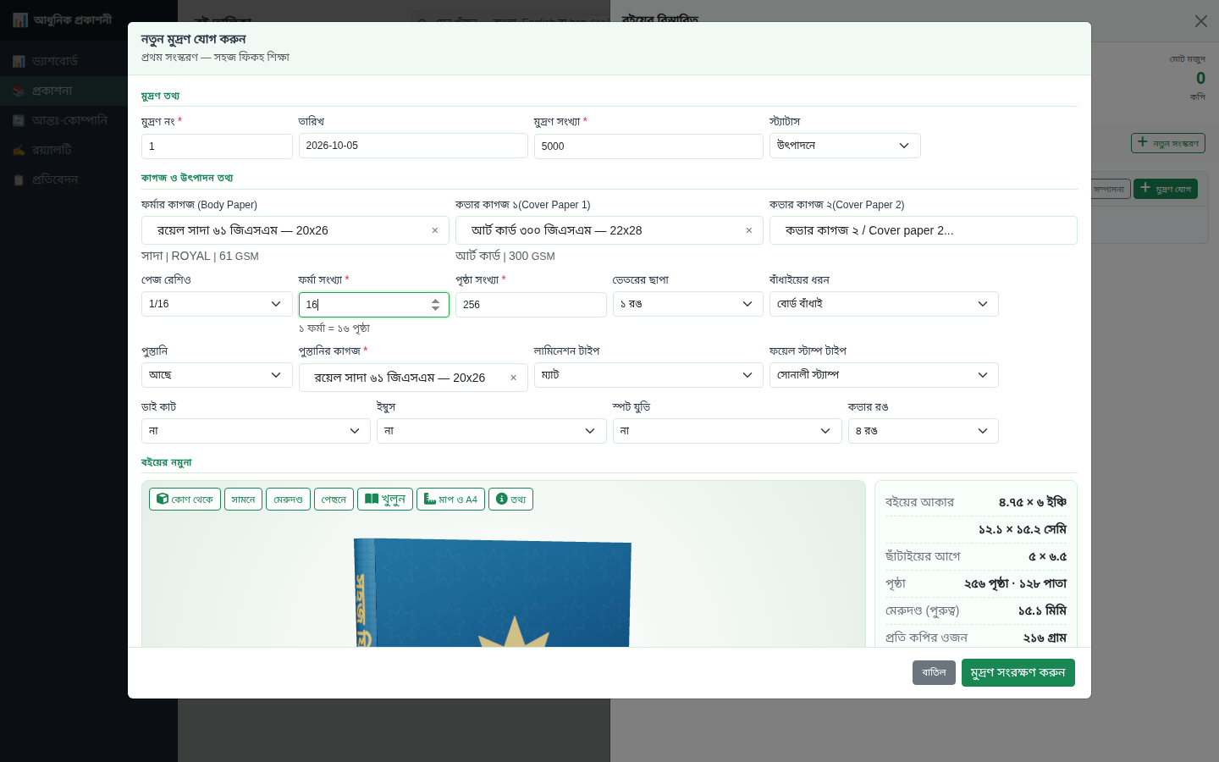Open the ভেতরের ছাপা dropdown
This screenshot has height=762, width=1219.
pos(688,304)
